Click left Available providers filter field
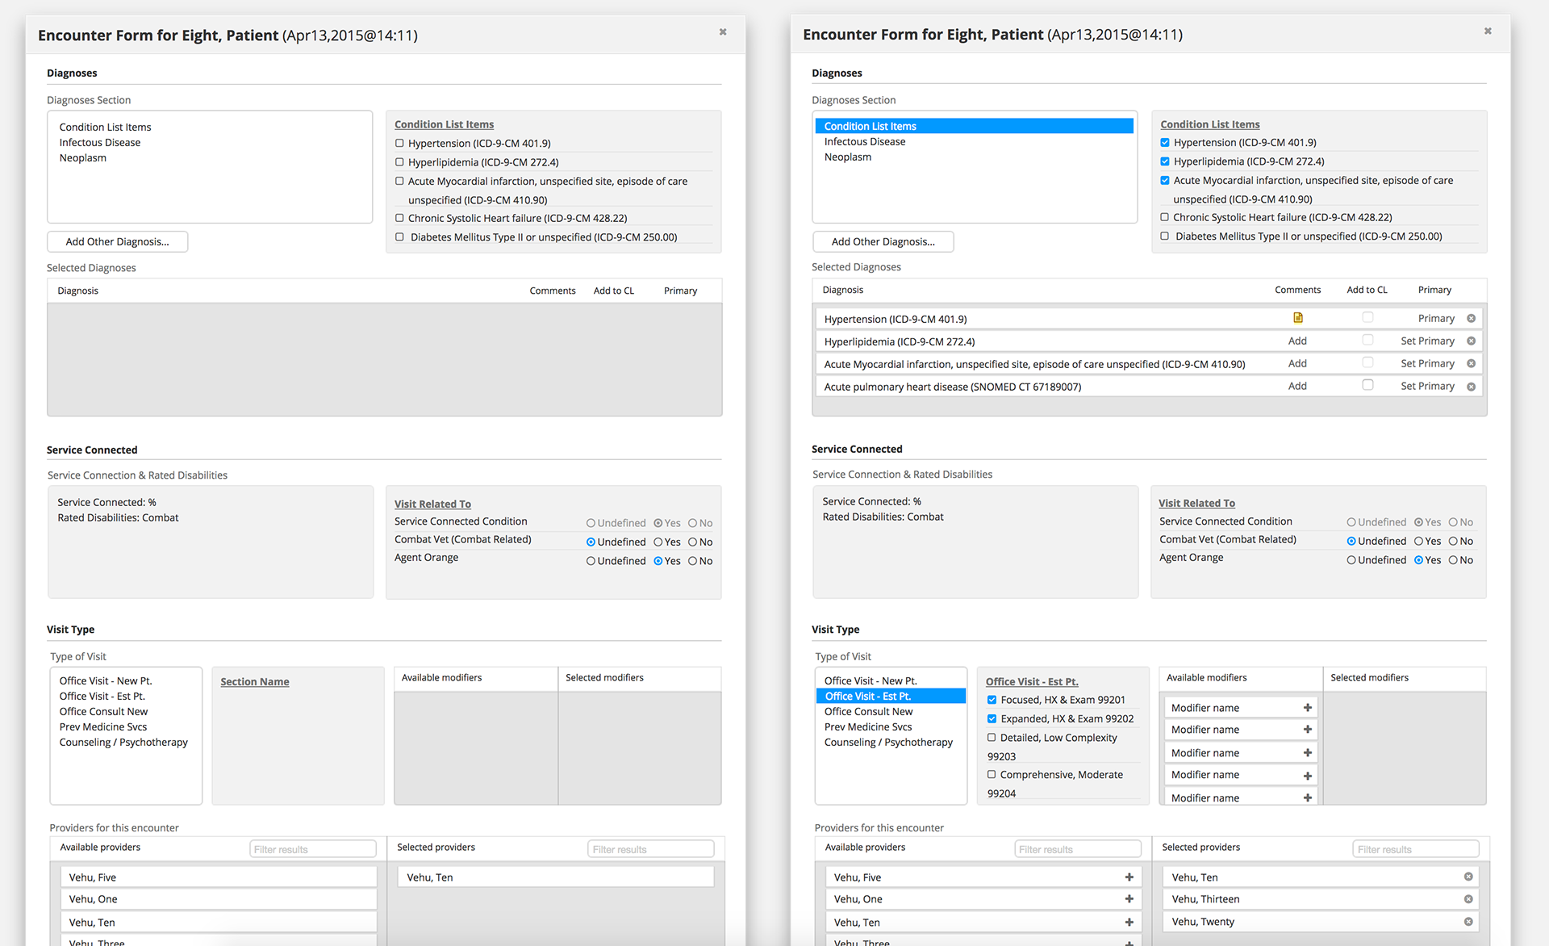1549x946 pixels. coord(312,849)
